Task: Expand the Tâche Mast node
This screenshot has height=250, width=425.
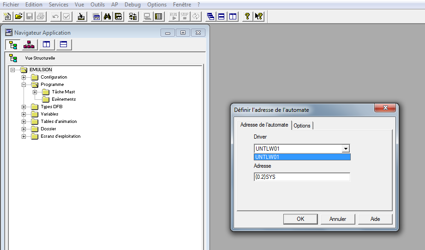Action: click(35, 92)
